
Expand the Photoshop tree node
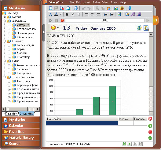(x=9, y=57)
